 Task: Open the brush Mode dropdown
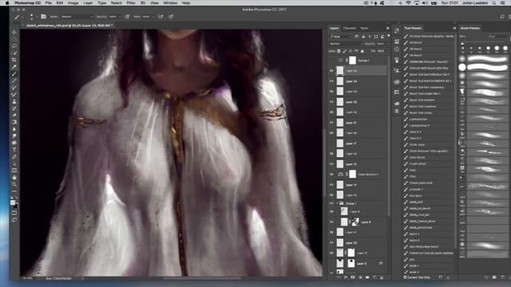click(77, 16)
